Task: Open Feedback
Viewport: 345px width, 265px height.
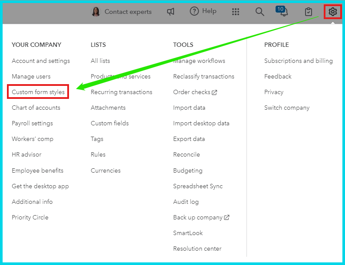Action: point(278,76)
